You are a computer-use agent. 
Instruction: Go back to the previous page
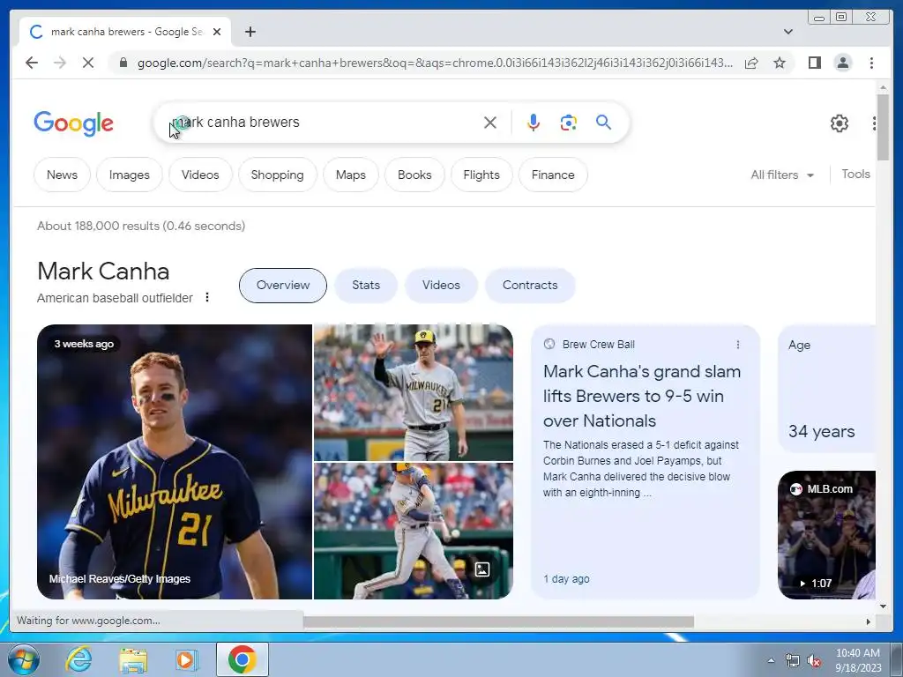tap(32, 63)
